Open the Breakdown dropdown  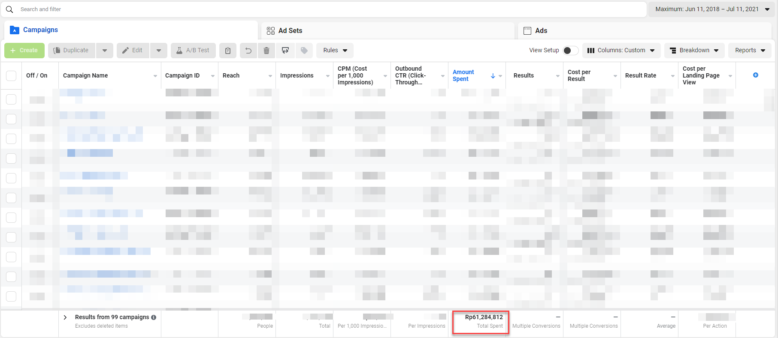click(x=694, y=51)
